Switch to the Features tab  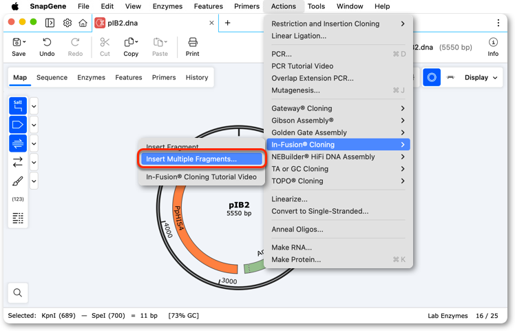click(x=129, y=77)
